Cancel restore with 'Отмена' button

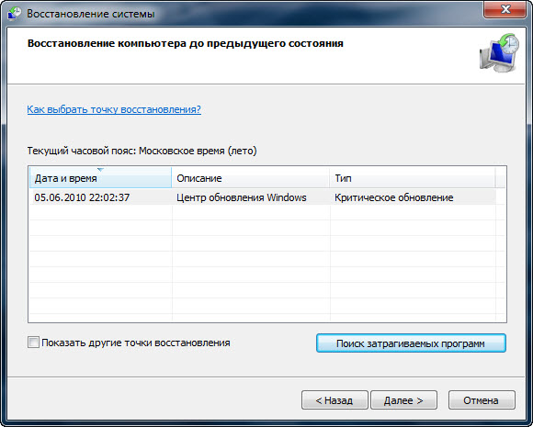click(x=482, y=400)
